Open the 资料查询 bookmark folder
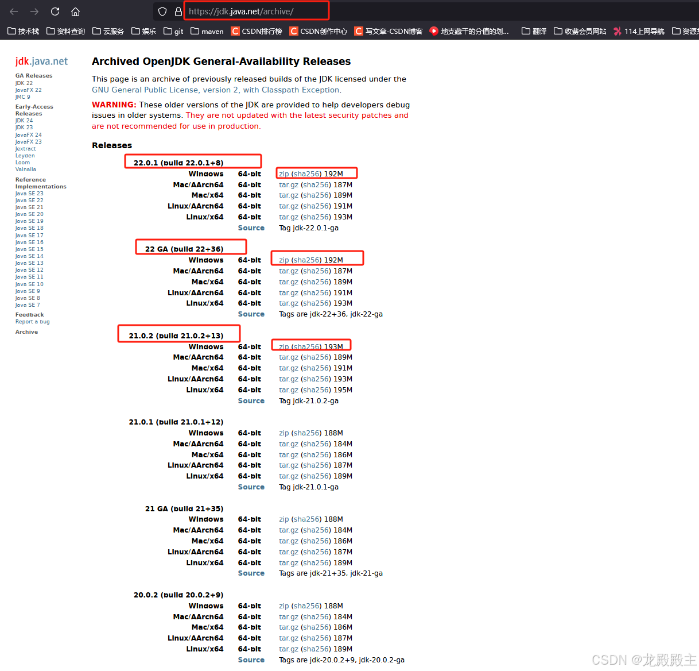This screenshot has height=671, width=699. pyautogui.click(x=65, y=31)
